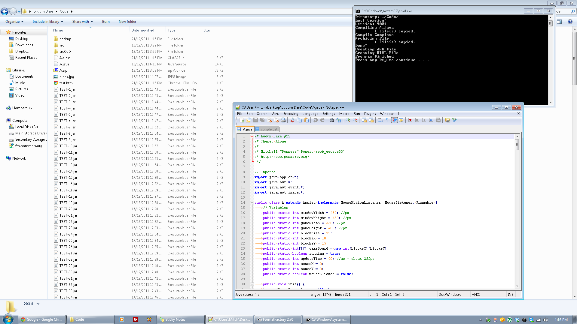Click the Start Recording macro icon
Image resolution: width=577 pixels, height=324 pixels.
coord(410,120)
